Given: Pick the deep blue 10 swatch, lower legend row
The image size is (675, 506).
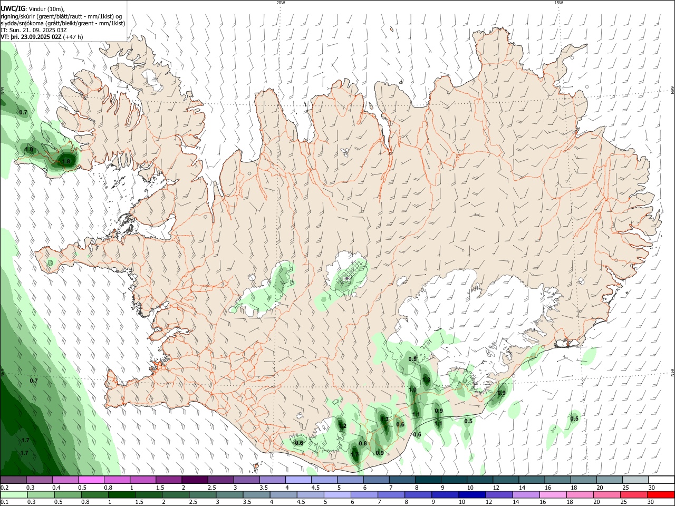Looking at the screenshot, I should click(x=472, y=495).
